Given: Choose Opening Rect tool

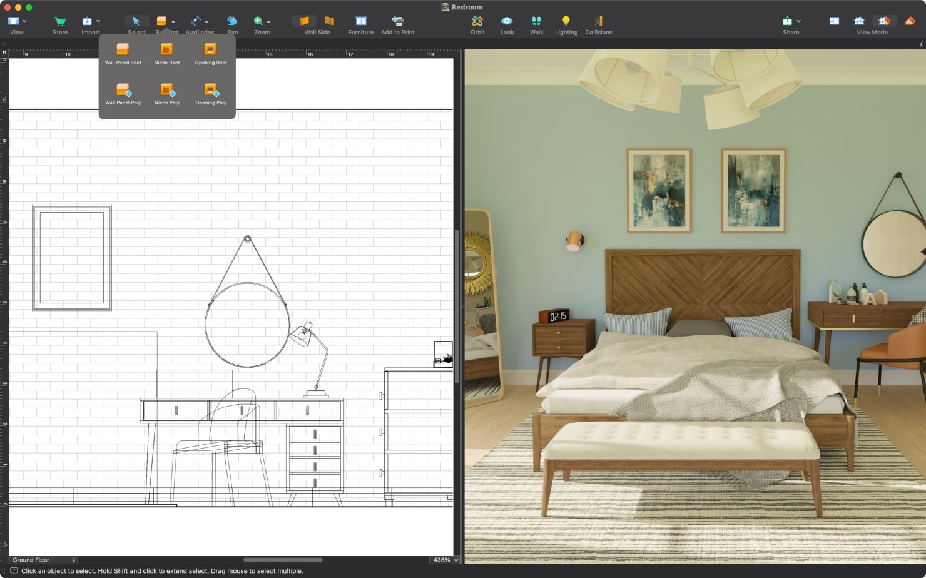Looking at the screenshot, I should [211, 54].
